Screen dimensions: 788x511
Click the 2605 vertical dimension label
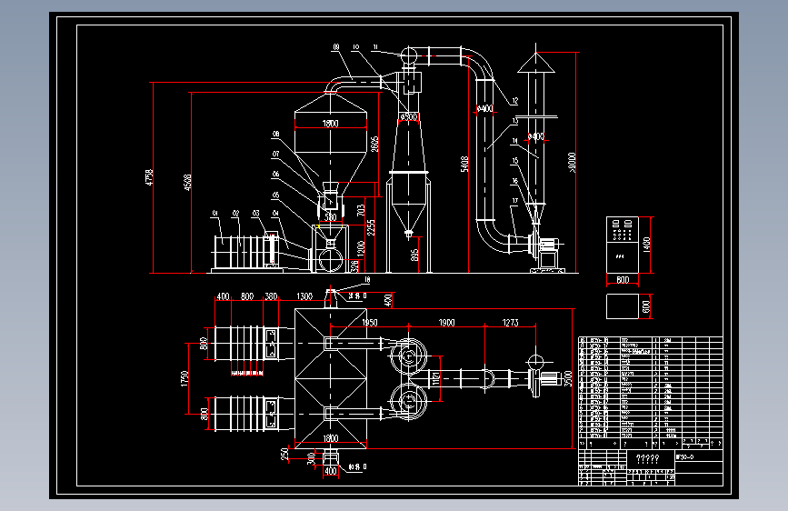tap(374, 145)
